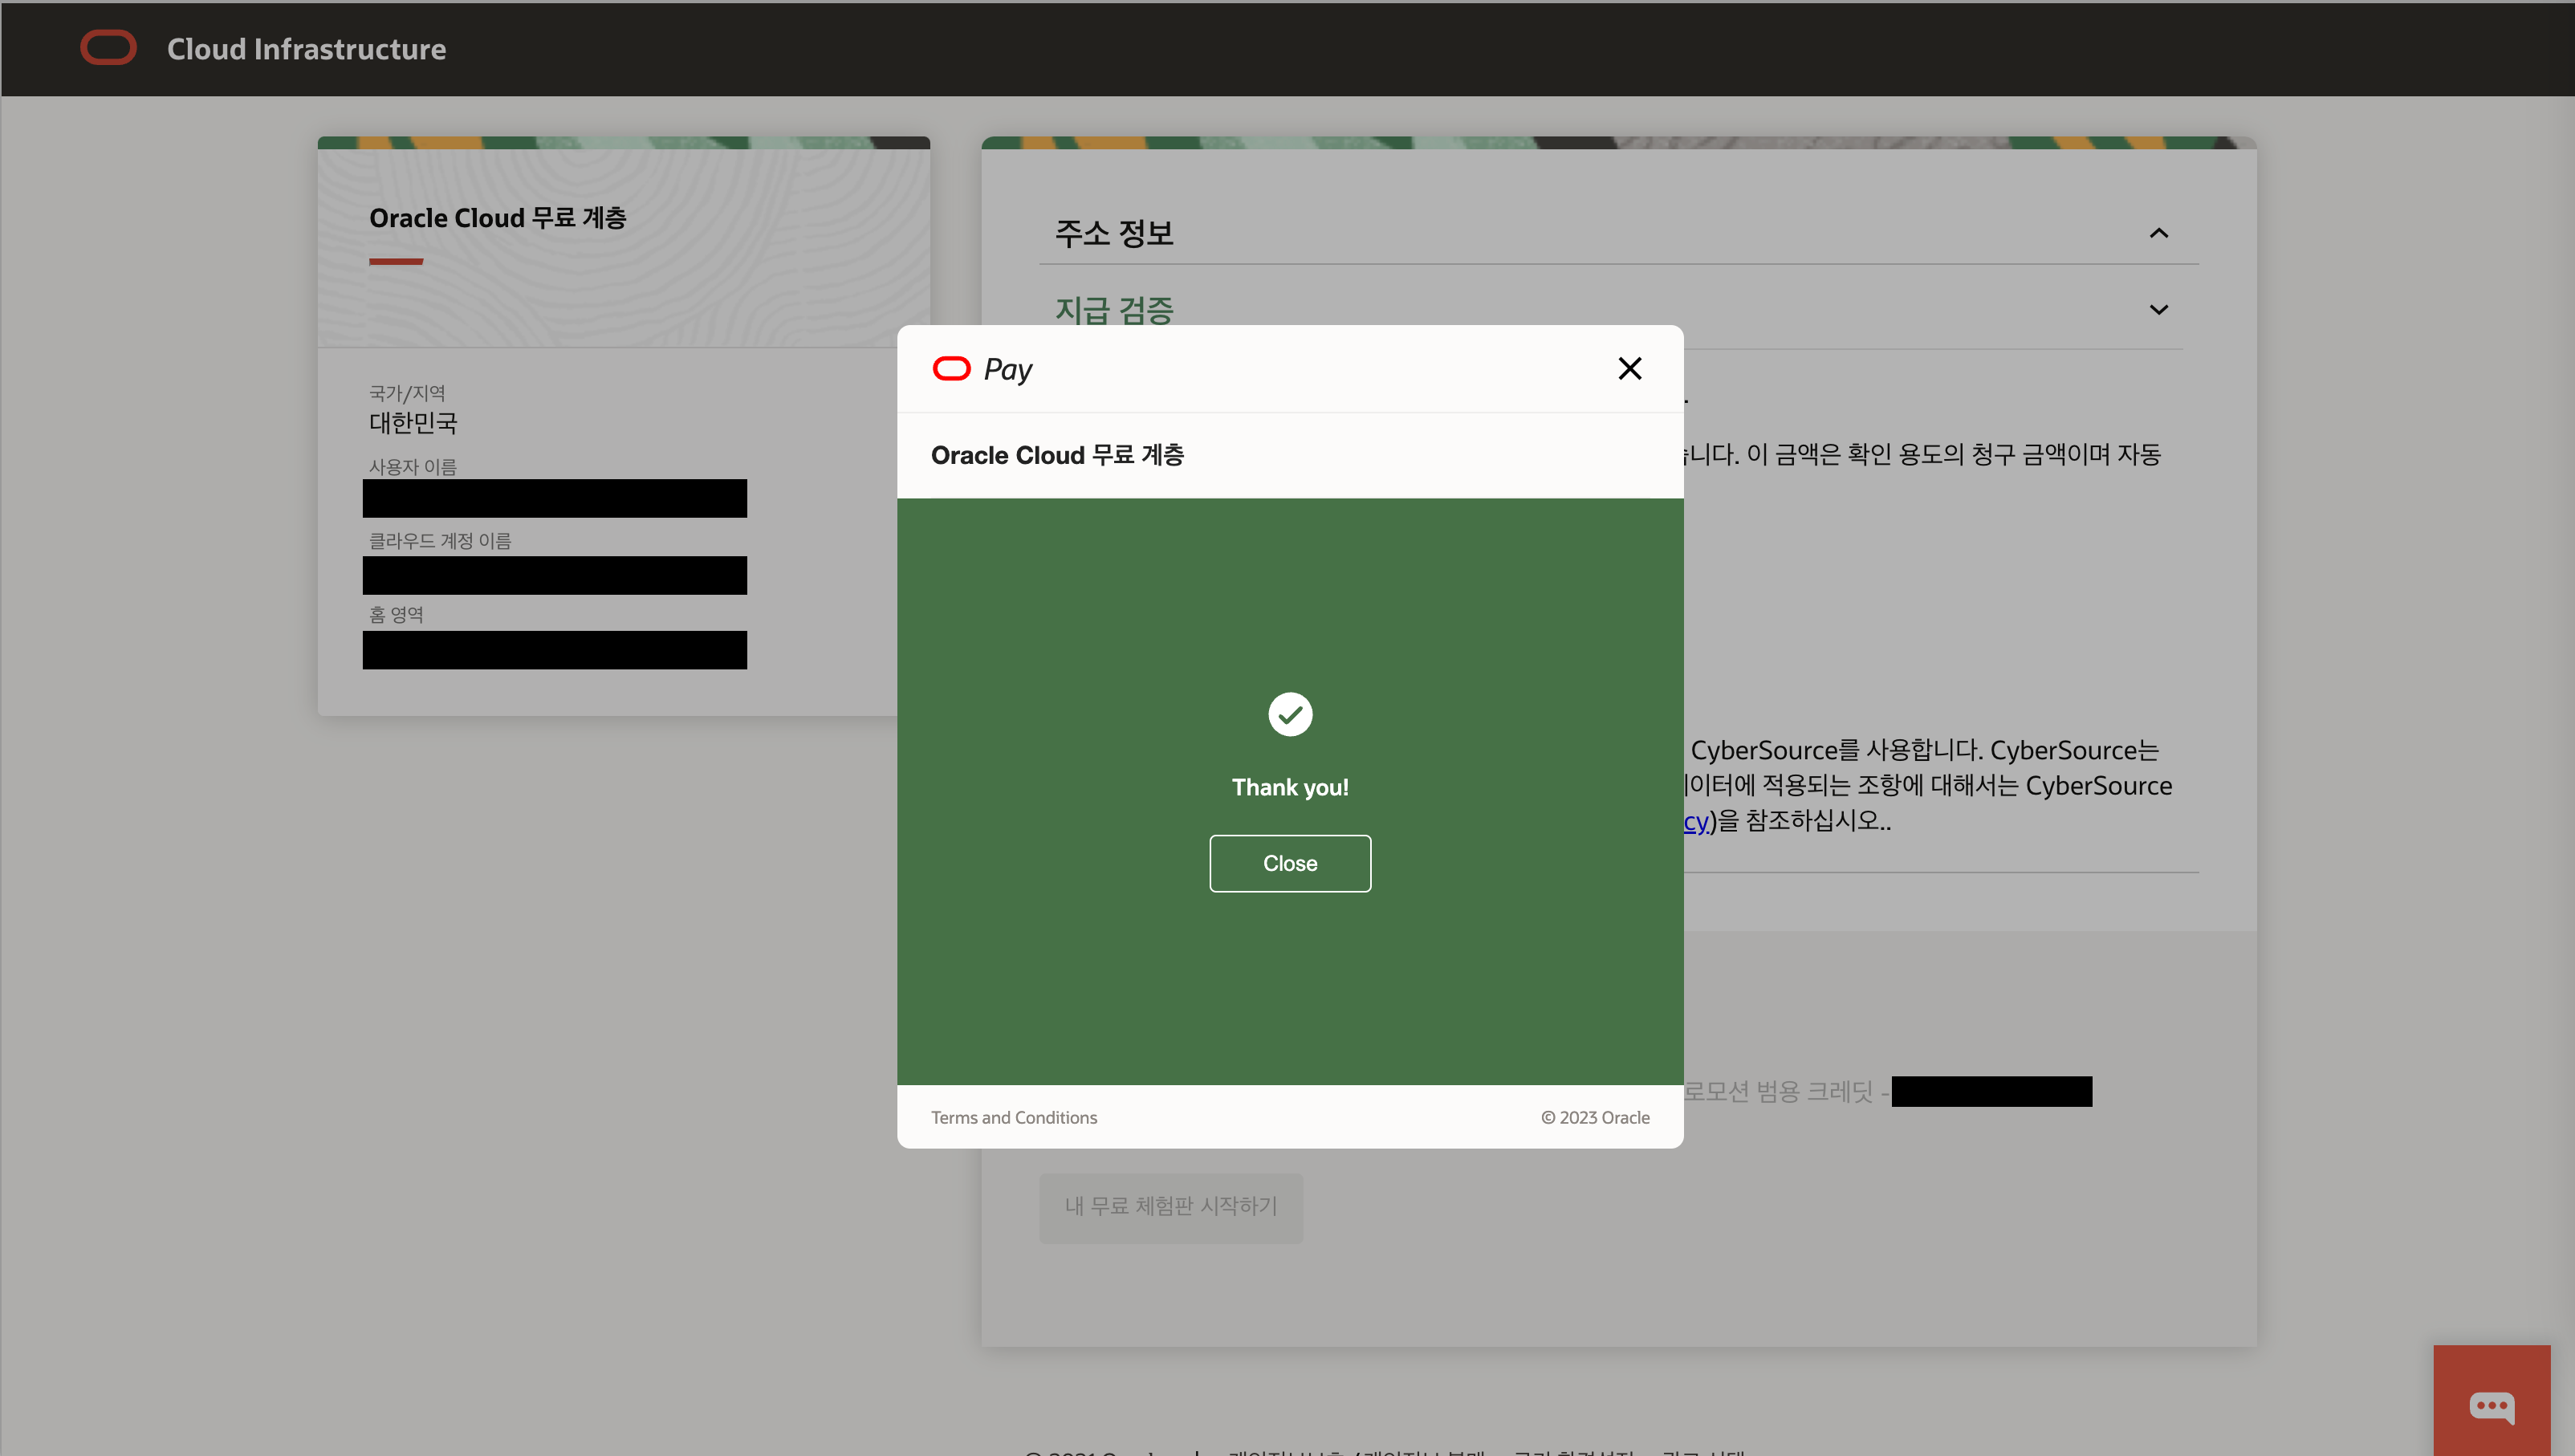Click the redacted 홈 영역 value
2575x1456 pixels.
pos(554,650)
